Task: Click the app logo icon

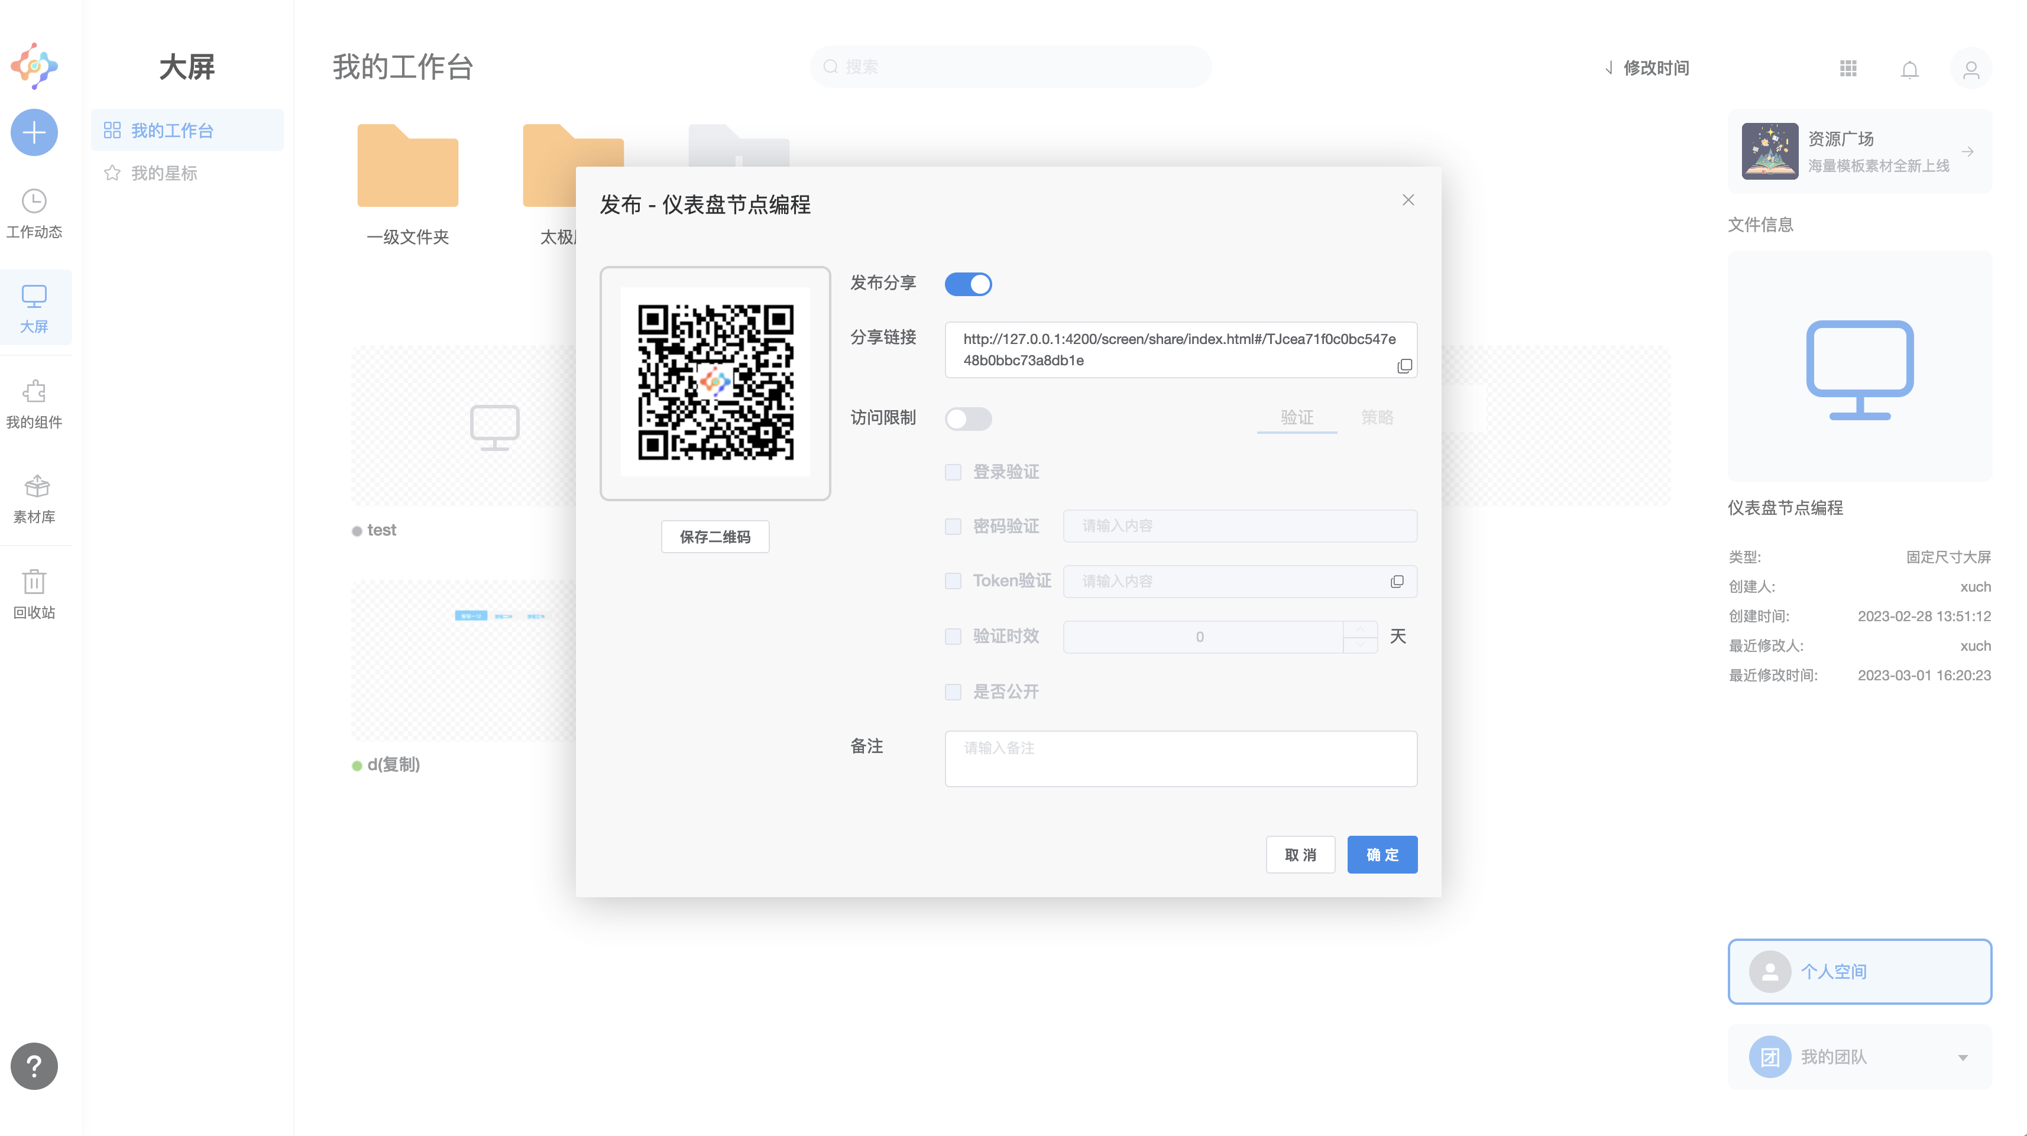Action: click(34, 66)
